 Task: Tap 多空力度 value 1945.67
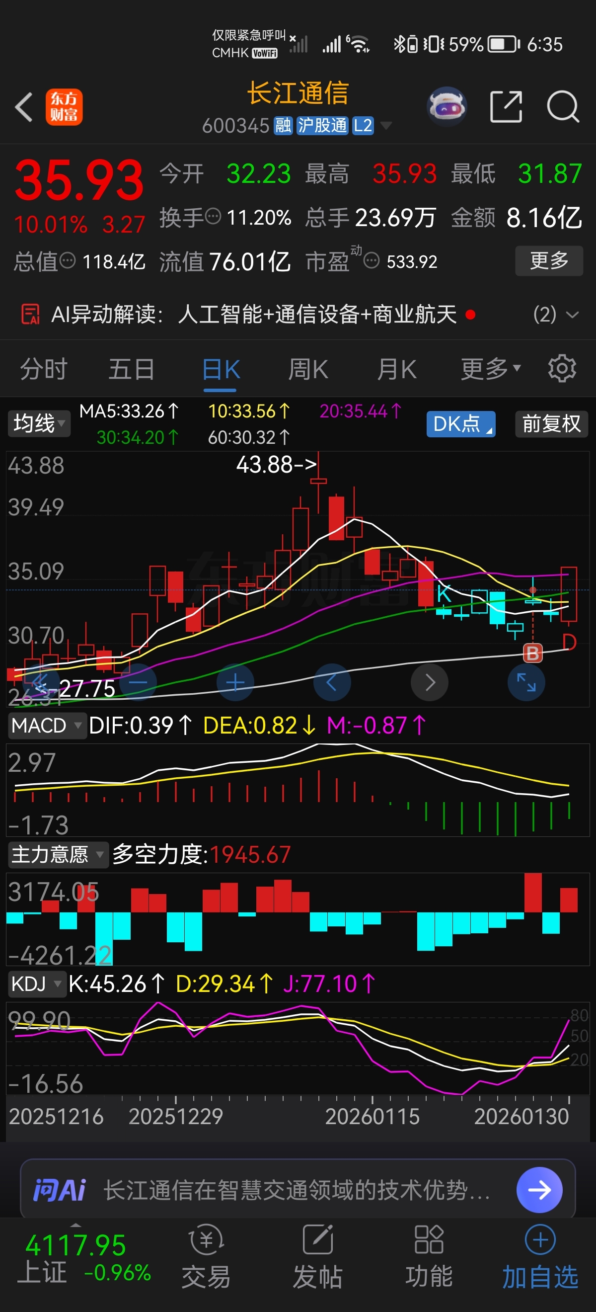(x=250, y=854)
